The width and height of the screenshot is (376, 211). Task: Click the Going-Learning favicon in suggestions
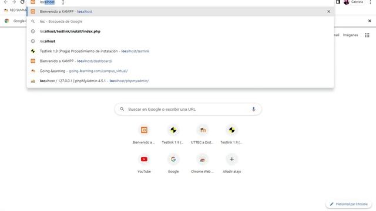(x=33, y=71)
